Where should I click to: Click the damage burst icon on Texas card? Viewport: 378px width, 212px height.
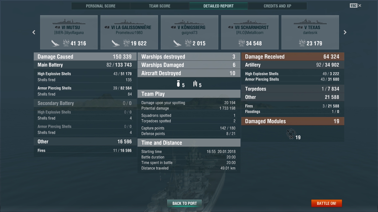point(302,43)
